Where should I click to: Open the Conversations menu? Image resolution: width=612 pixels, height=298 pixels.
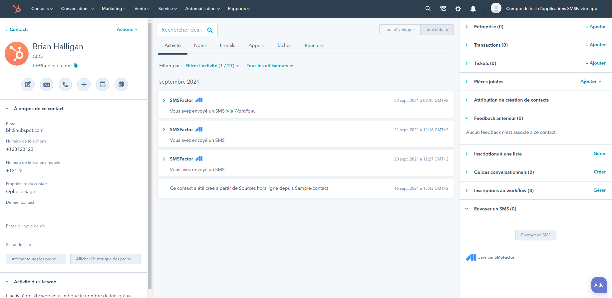77,9
